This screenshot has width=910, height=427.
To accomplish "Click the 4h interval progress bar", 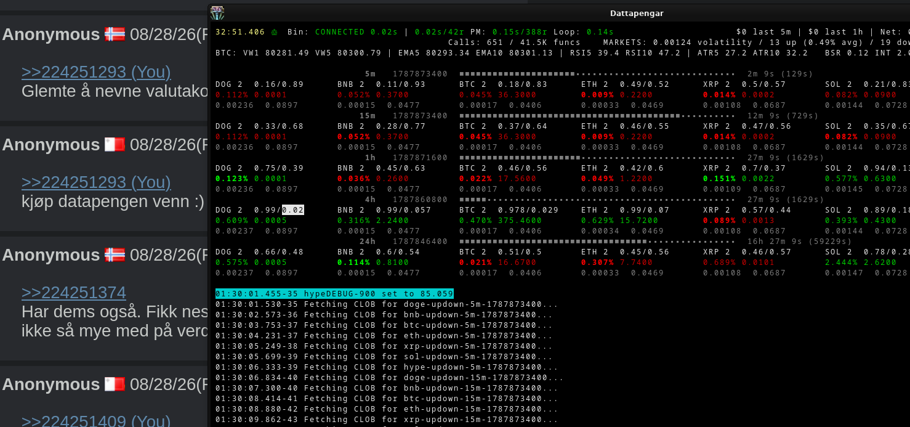I will (x=597, y=200).
